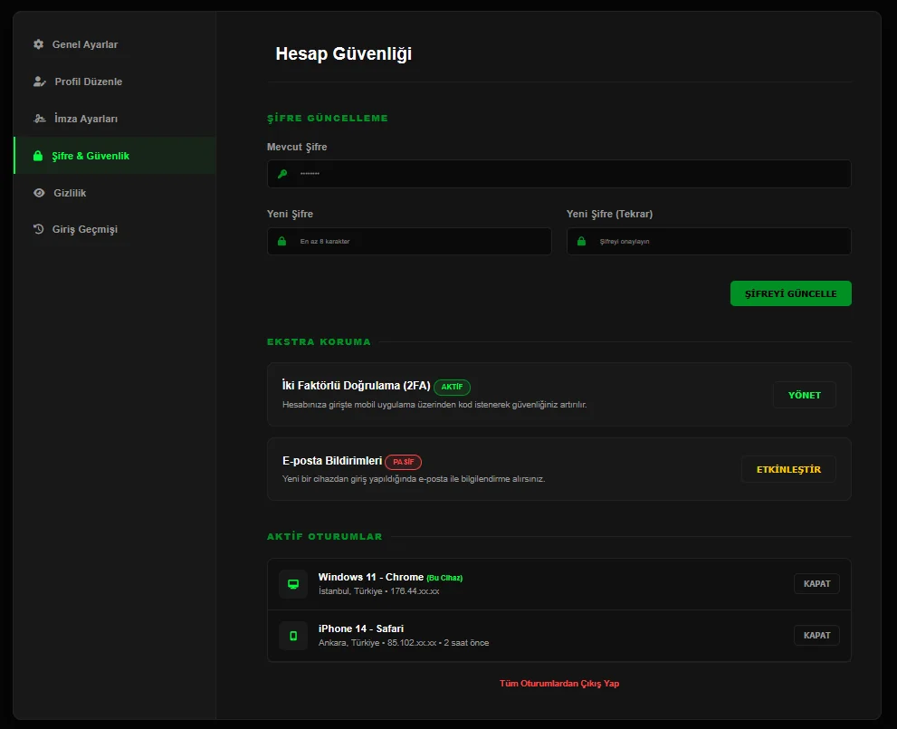Click the Hesap Güvenliği page heading
This screenshot has width=897, height=729.
point(343,53)
